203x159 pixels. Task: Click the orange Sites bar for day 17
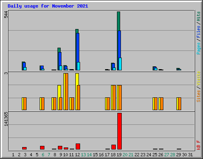[x=108, y=104]
